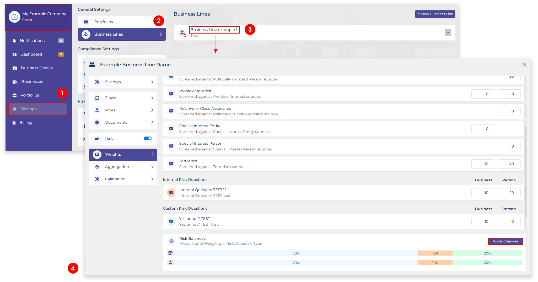The height and width of the screenshot is (282, 538).
Task: Click the New Business Line button
Action: click(435, 14)
